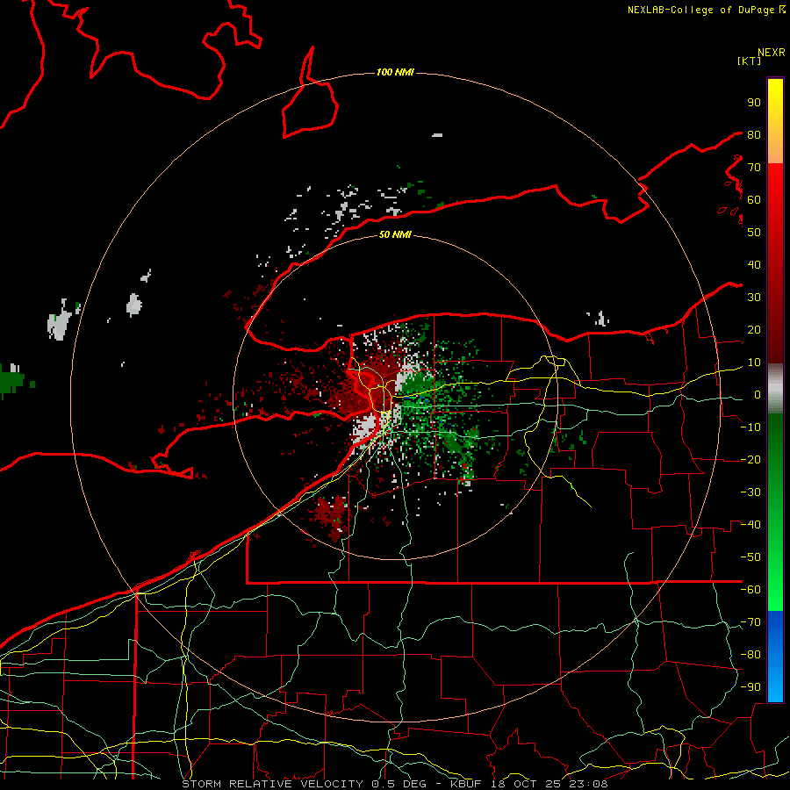
Task: Click the -50 value on the velocity scale
Action: [x=750, y=557]
